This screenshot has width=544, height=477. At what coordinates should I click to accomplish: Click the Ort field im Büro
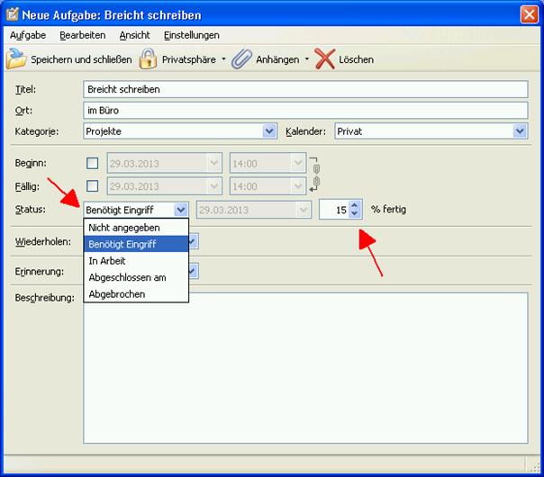point(305,110)
